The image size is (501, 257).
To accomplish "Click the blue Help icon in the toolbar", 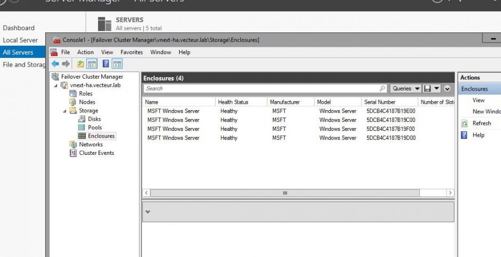I will [106, 64].
